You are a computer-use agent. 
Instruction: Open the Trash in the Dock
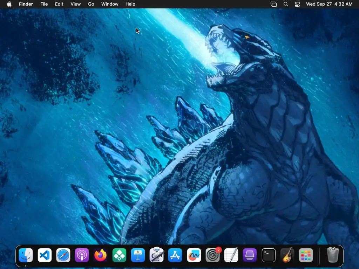333,255
